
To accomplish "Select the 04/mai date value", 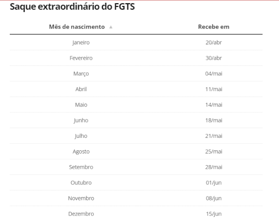I will pyautogui.click(x=214, y=74).
